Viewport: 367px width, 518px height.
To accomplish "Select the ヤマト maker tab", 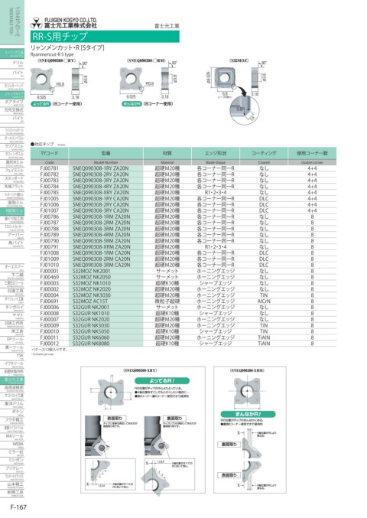I will click(12, 316).
